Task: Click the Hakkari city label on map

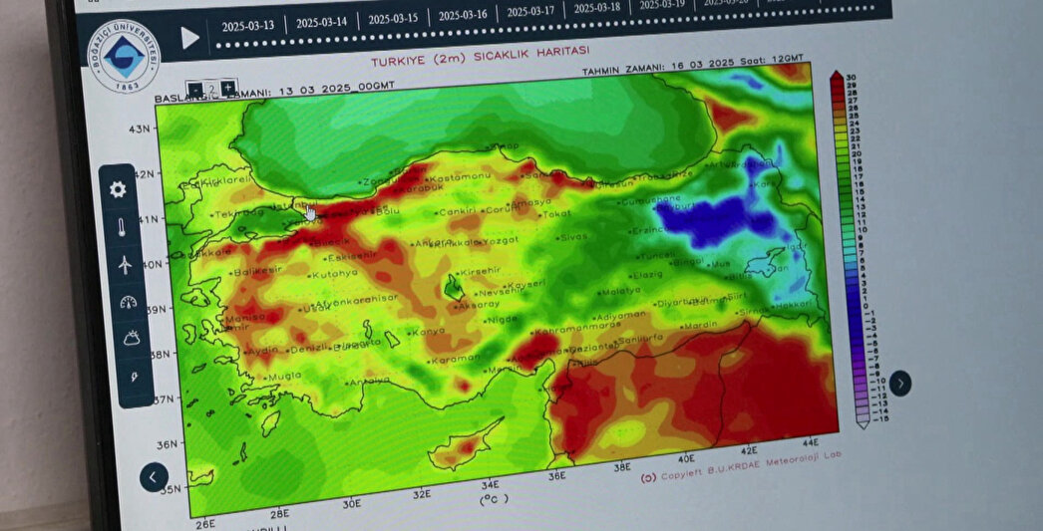Action: (x=792, y=305)
